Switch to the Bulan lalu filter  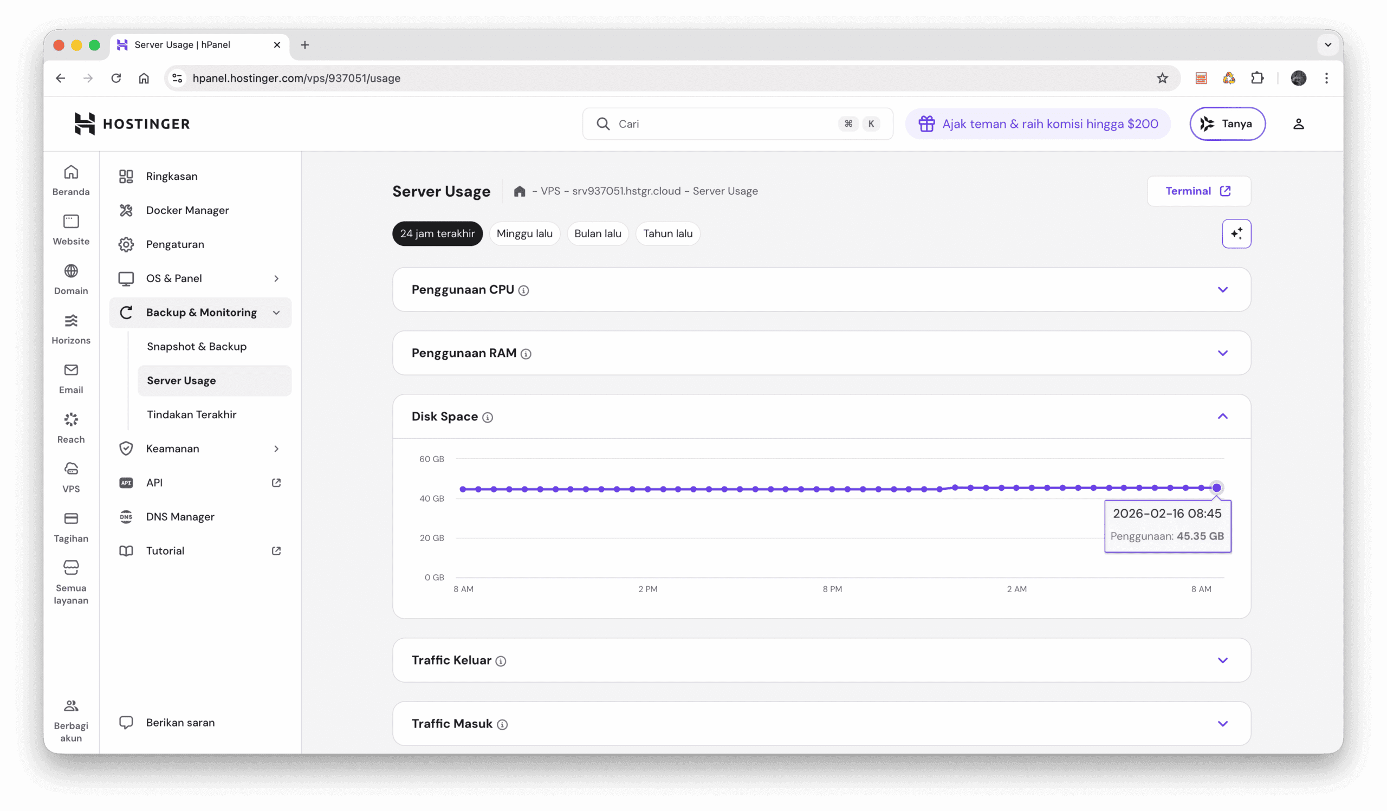(598, 233)
